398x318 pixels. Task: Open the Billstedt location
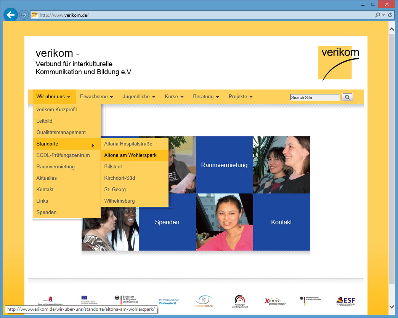tap(135, 166)
